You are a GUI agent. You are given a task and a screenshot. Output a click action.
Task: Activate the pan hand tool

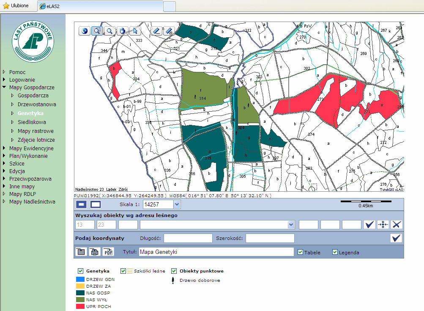[x=122, y=31]
